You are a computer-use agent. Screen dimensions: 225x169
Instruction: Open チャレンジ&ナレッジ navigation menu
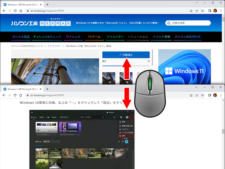(x=47, y=37)
